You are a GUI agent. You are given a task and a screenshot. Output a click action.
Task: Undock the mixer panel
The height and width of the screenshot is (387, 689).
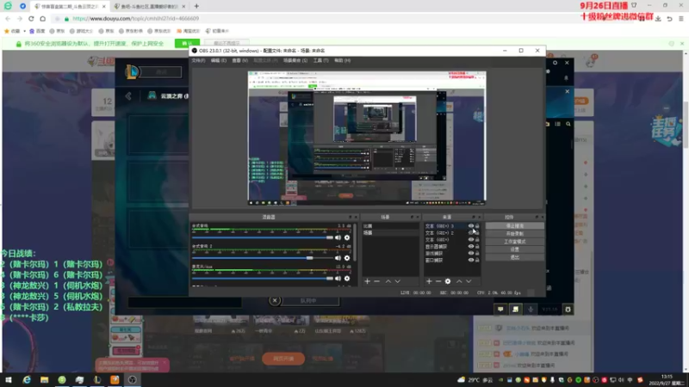pos(351,218)
